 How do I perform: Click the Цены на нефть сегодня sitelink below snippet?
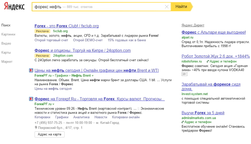click(x=53, y=89)
